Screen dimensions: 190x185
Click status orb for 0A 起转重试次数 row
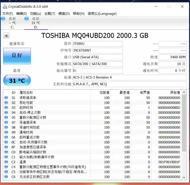[x=6, y=137]
